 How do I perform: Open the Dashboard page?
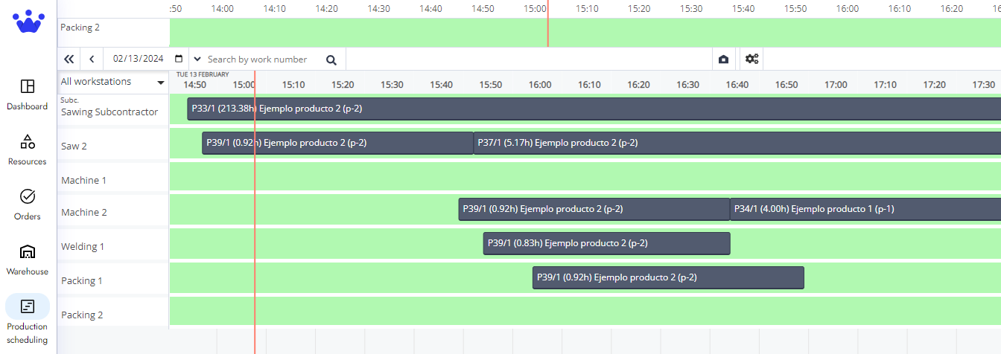coord(28,94)
